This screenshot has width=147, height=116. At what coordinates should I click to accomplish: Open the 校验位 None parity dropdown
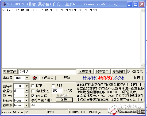click(x=26, y=100)
